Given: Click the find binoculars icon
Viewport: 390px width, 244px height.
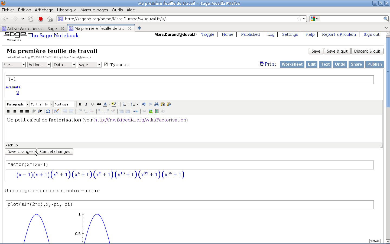Looking at the screenshot, I should 156,104.
